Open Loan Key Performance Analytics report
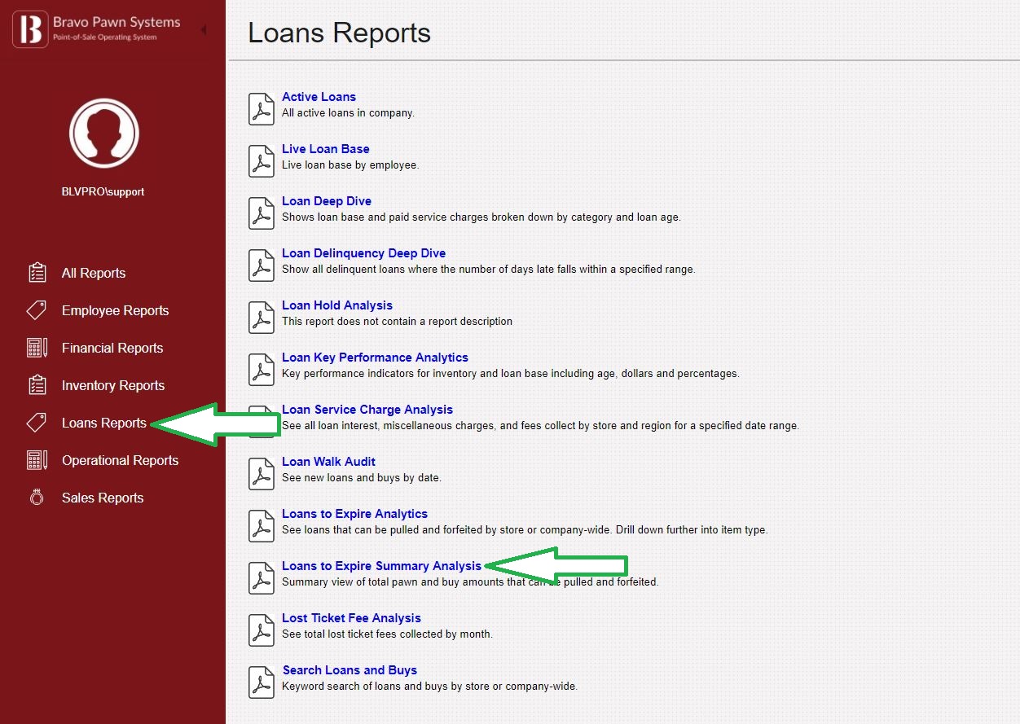Viewport: 1020px width, 724px height. coord(375,358)
